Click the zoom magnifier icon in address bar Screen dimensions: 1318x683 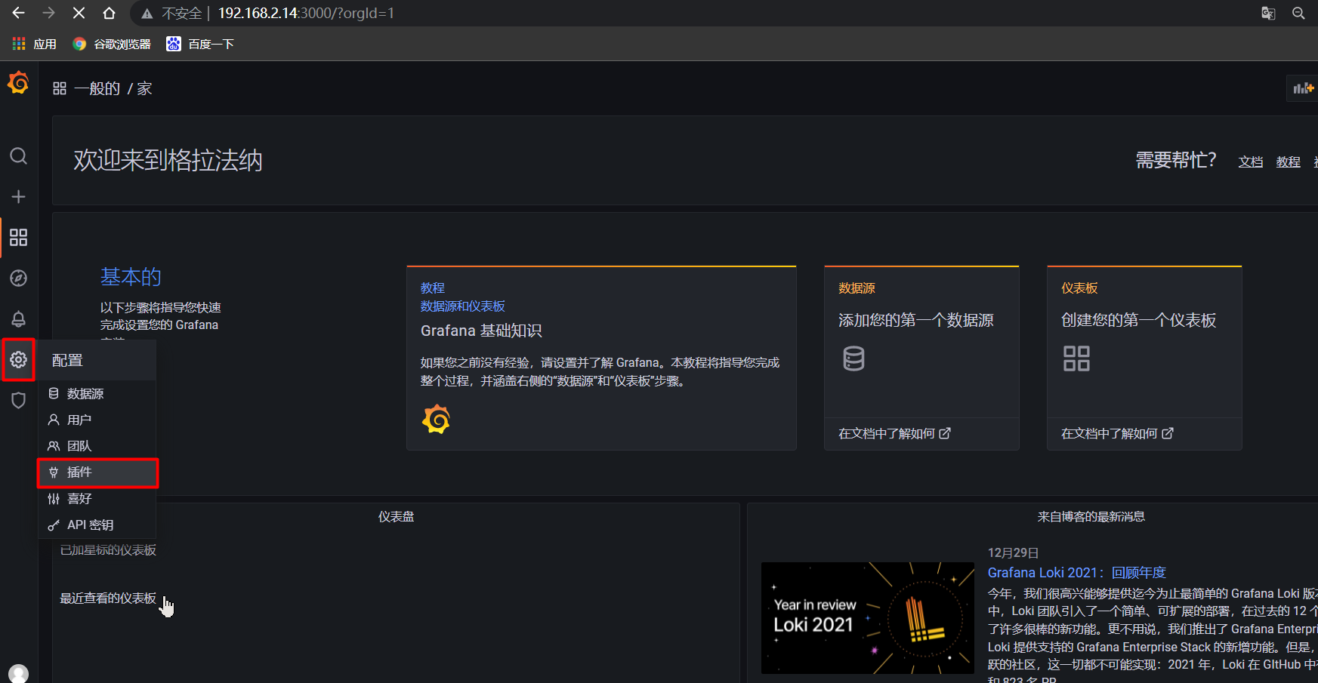pos(1298,13)
